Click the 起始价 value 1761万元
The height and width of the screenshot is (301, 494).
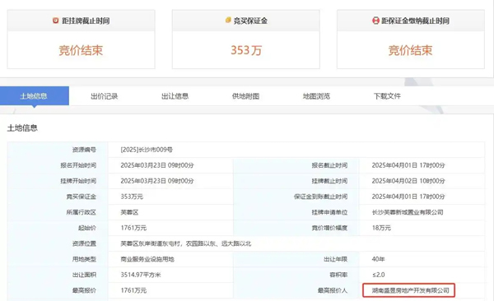(133, 228)
